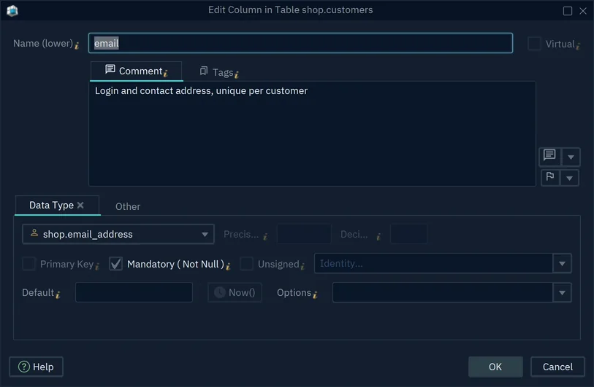The height and width of the screenshot is (387, 594).
Task: Click the info icon next to Unsigned
Action: click(302, 267)
